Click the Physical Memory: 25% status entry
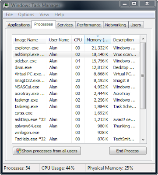The image size is (158, 175). (110, 168)
